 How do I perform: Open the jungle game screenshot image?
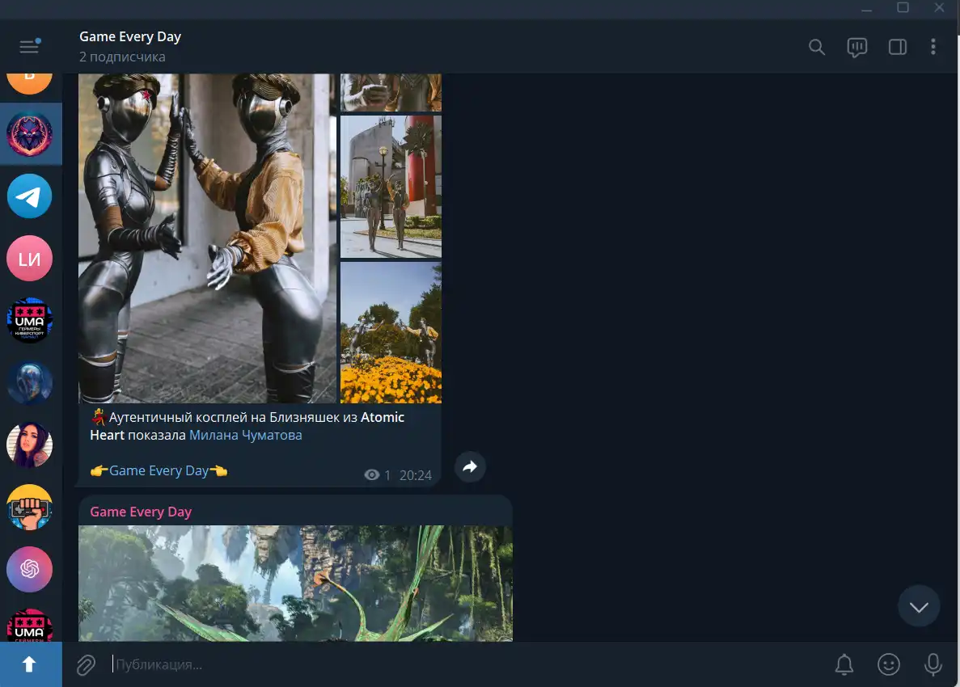click(x=296, y=583)
